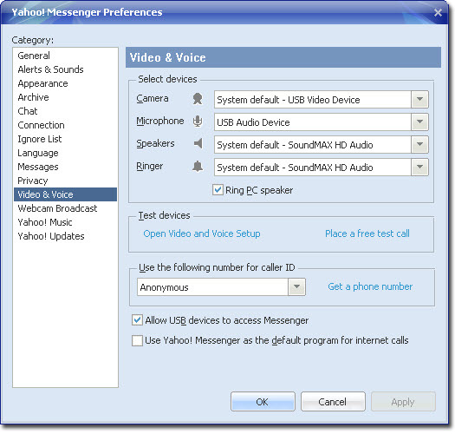Open the Webcam Broadcast category
This screenshot has width=455, height=434.
[x=65, y=208]
